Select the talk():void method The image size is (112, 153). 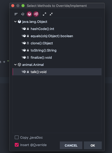(57, 72)
